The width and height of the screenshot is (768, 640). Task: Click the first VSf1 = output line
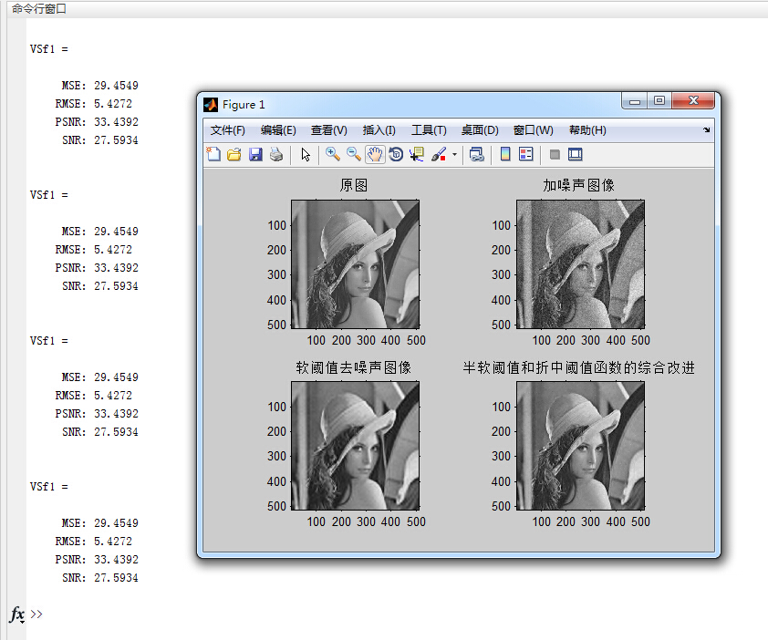point(49,49)
